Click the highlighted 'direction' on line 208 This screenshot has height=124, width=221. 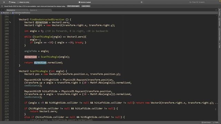(30, 57)
